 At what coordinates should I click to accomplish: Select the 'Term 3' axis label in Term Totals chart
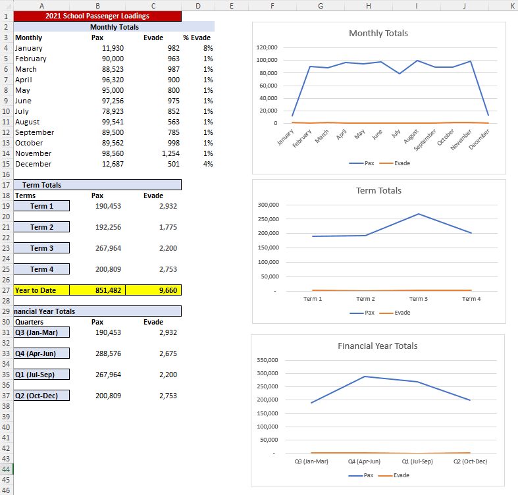[418, 299]
